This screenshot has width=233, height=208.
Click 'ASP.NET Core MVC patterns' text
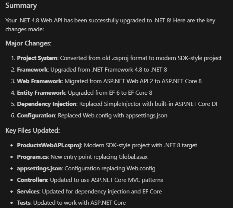click(x=127, y=180)
